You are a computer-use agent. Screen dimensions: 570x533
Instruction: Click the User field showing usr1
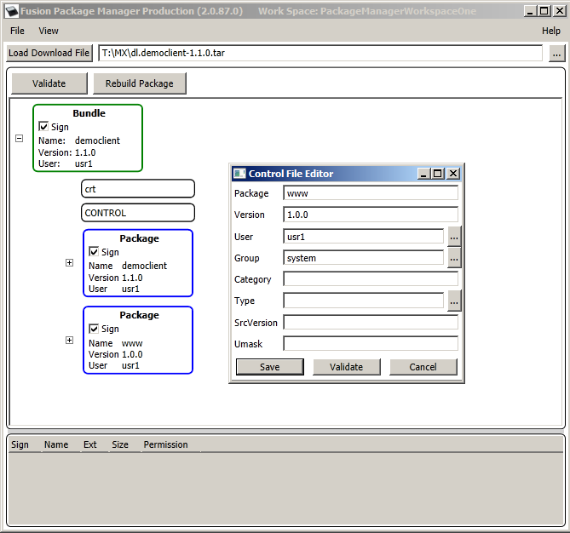(363, 237)
